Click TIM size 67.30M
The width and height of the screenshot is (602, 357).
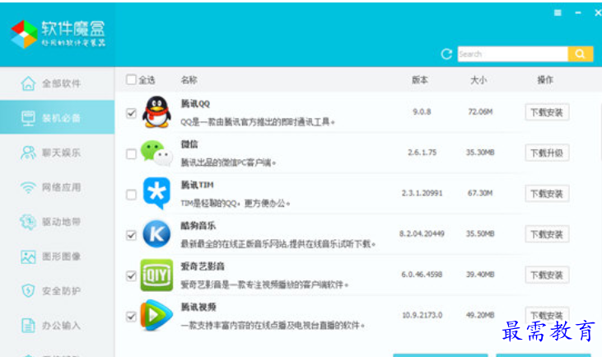(480, 193)
